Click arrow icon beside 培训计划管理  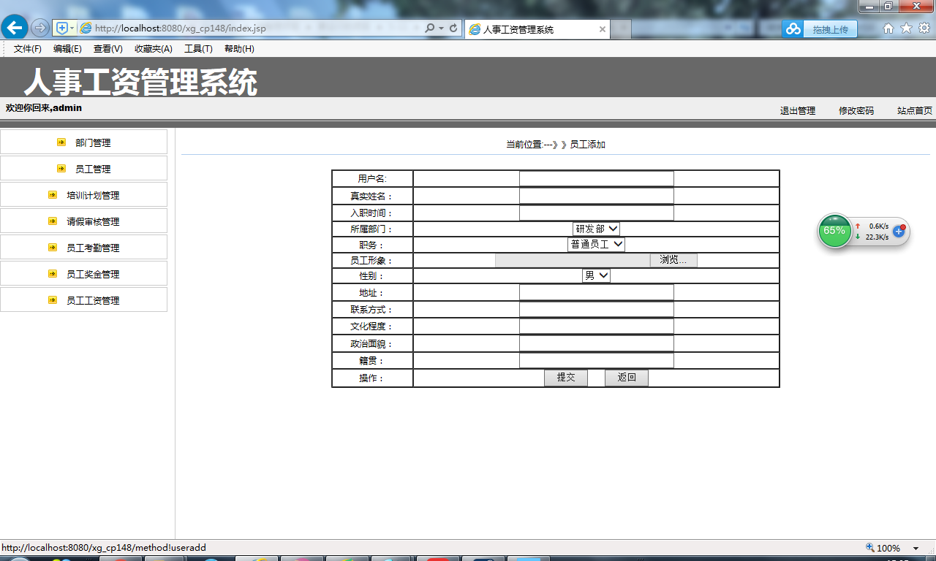[x=53, y=195]
